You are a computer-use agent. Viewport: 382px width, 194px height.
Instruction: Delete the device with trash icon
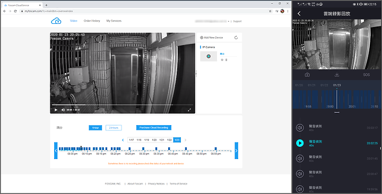(227, 60)
